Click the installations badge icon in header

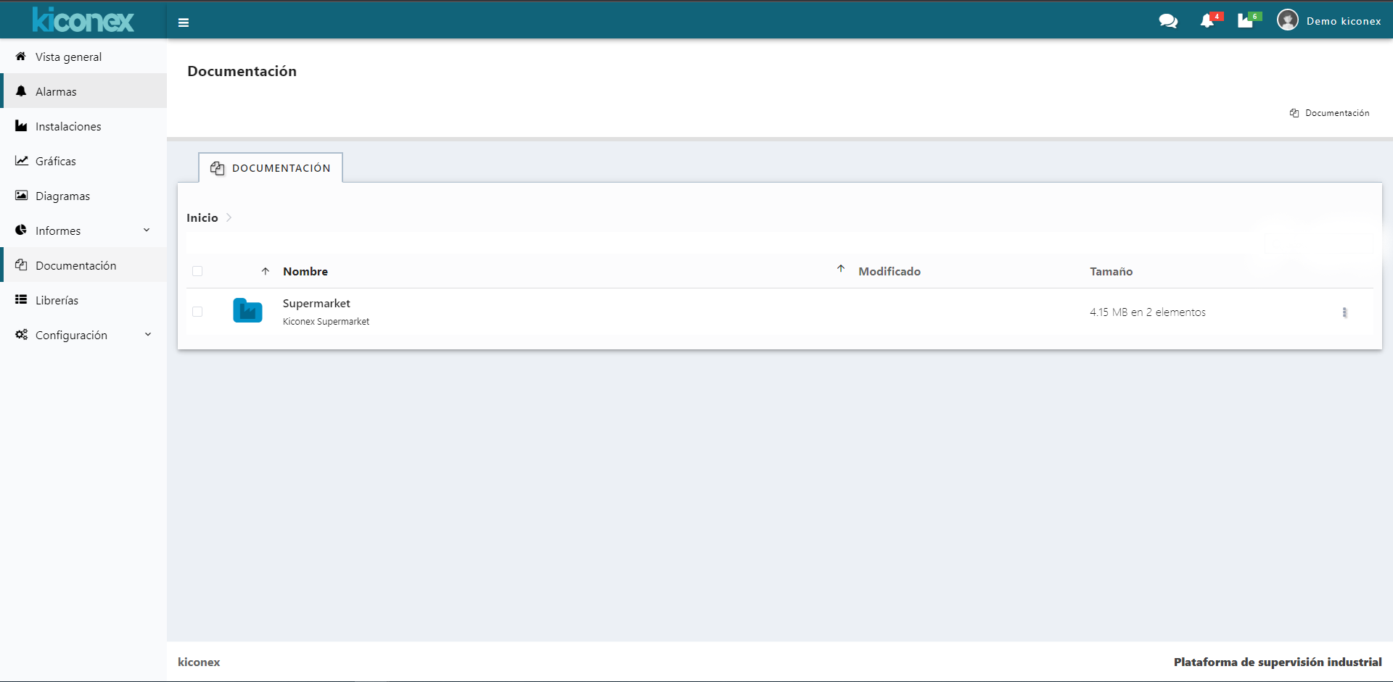coord(1246,21)
